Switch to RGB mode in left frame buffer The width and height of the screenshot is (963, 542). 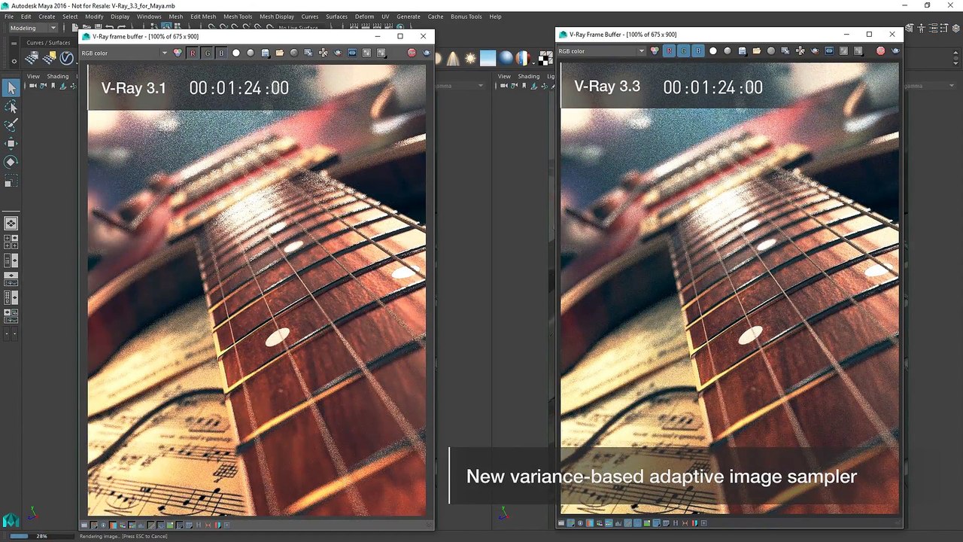pyautogui.click(x=178, y=53)
